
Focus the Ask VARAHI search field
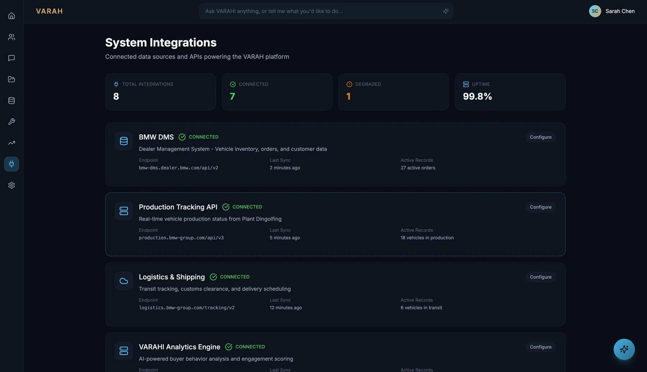coord(326,11)
